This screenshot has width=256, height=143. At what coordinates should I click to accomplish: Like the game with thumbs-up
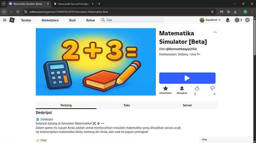pos(197,88)
